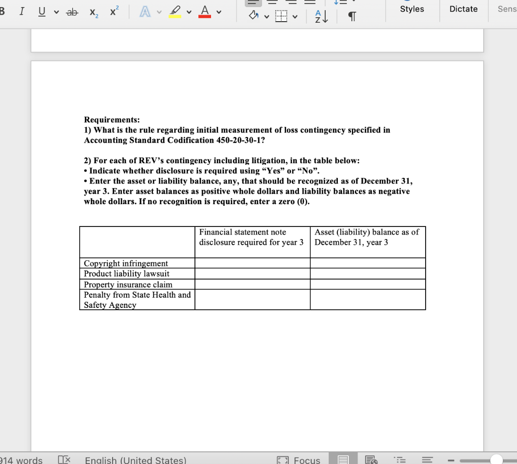Viewport: 517px width, 464px height.
Task: Click the Shading paint bucket
Action: coord(253,15)
